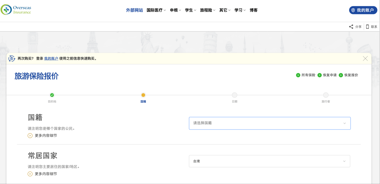Click the arrow icon under 国籍 details
Screen dimensions: 380x184
click(x=30, y=136)
